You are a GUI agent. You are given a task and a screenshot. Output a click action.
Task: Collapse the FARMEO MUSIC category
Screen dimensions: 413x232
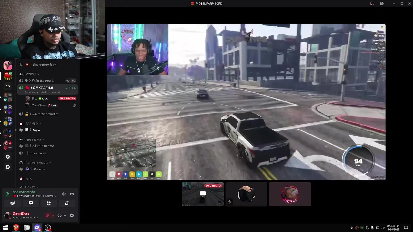click(x=36, y=163)
